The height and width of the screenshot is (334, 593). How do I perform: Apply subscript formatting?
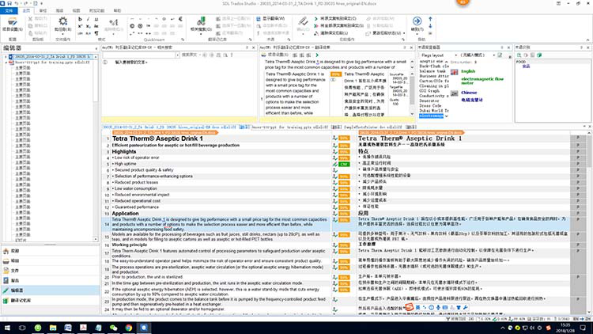click(x=88, y=26)
